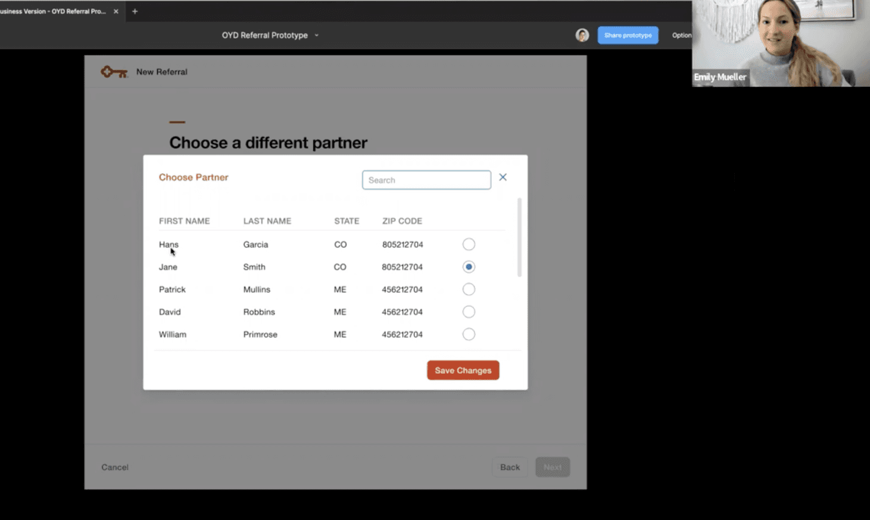Click the Share prototype button
This screenshot has height=520, width=870.
click(x=628, y=35)
